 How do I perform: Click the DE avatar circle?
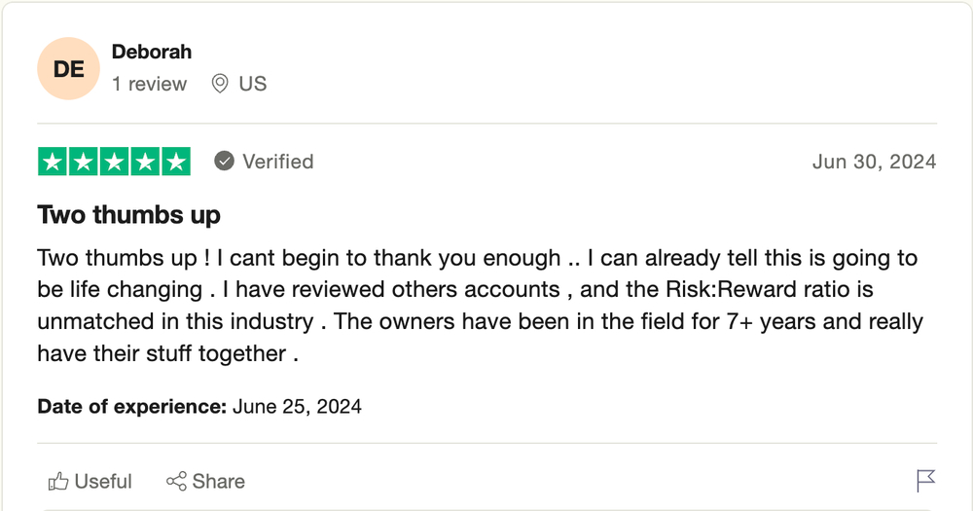click(68, 69)
